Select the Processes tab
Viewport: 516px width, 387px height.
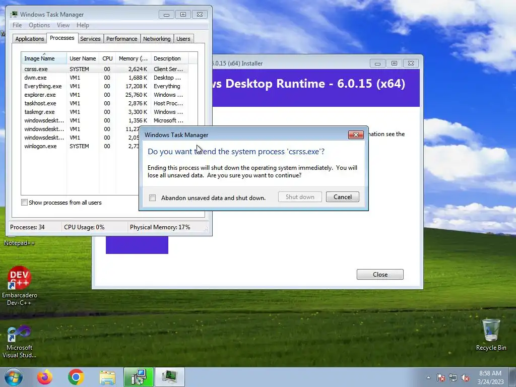(x=62, y=38)
